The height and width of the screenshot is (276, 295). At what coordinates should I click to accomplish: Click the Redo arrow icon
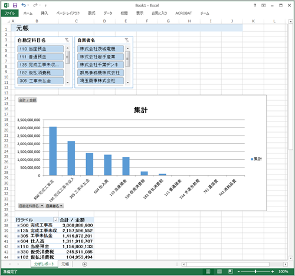(35, 5)
